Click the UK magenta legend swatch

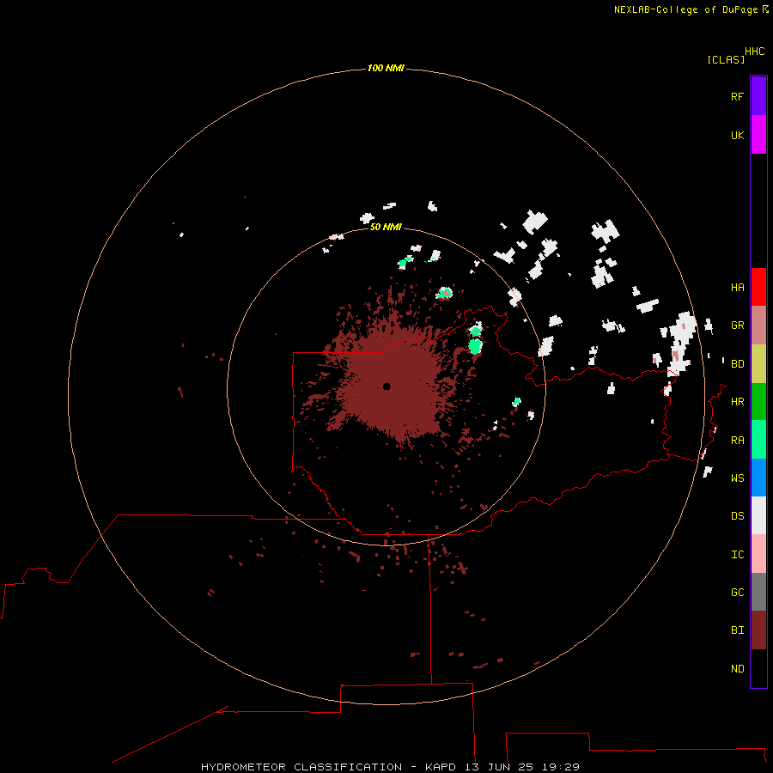[758, 135]
